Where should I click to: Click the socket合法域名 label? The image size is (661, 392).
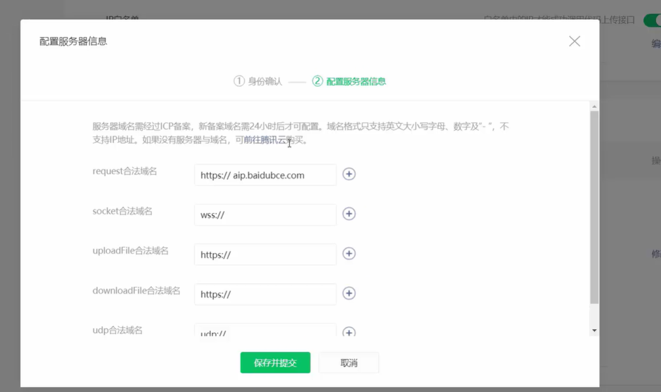click(x=122, y=211)
